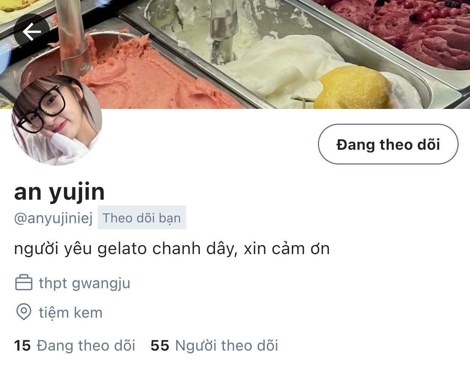Click the thpt gwangju workplace text
Viewport: 470px width, 371px height.
click(x=84, y=283)
